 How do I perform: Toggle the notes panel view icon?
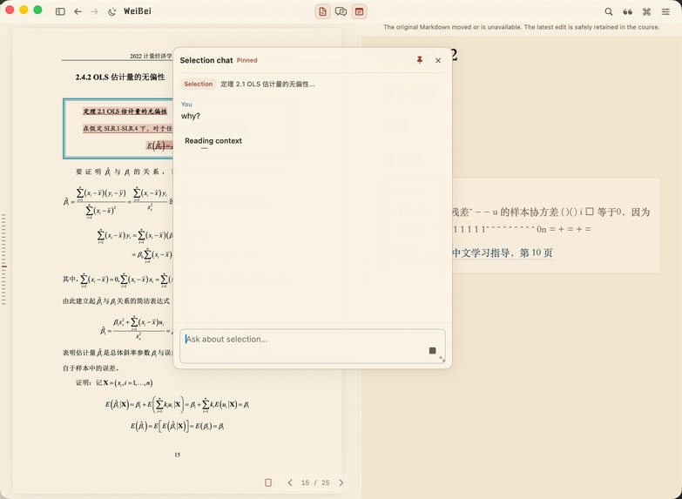point(359,11)
